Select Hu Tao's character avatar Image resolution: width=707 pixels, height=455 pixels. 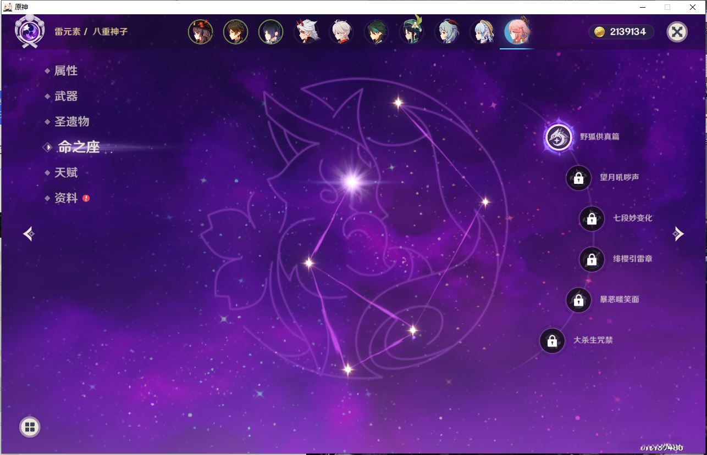point(201,31)
